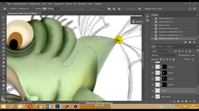Switch to the Контуры tab

(169, 47)
